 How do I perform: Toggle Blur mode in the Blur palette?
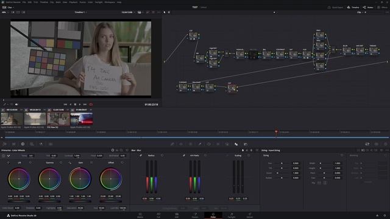pyautogui.click(x=243, y=150)
